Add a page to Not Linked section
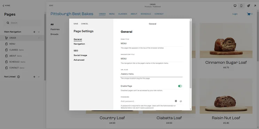The width and height of the screenshot is (259, 129). pyautogui.click(x=34, y=77)
